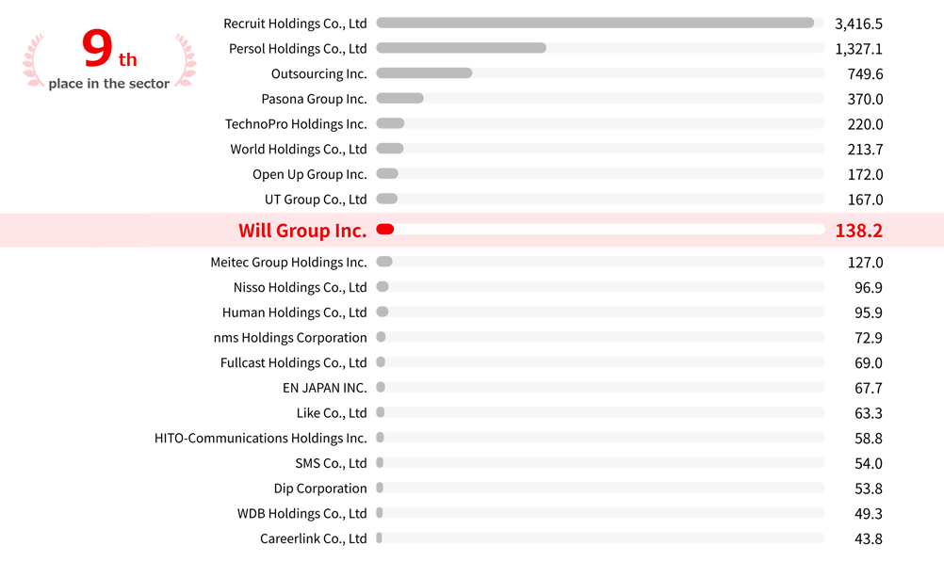Select the Persol Holdings Co., Ltd label
This screenshot has height=561, width=944.
[298, 49]
